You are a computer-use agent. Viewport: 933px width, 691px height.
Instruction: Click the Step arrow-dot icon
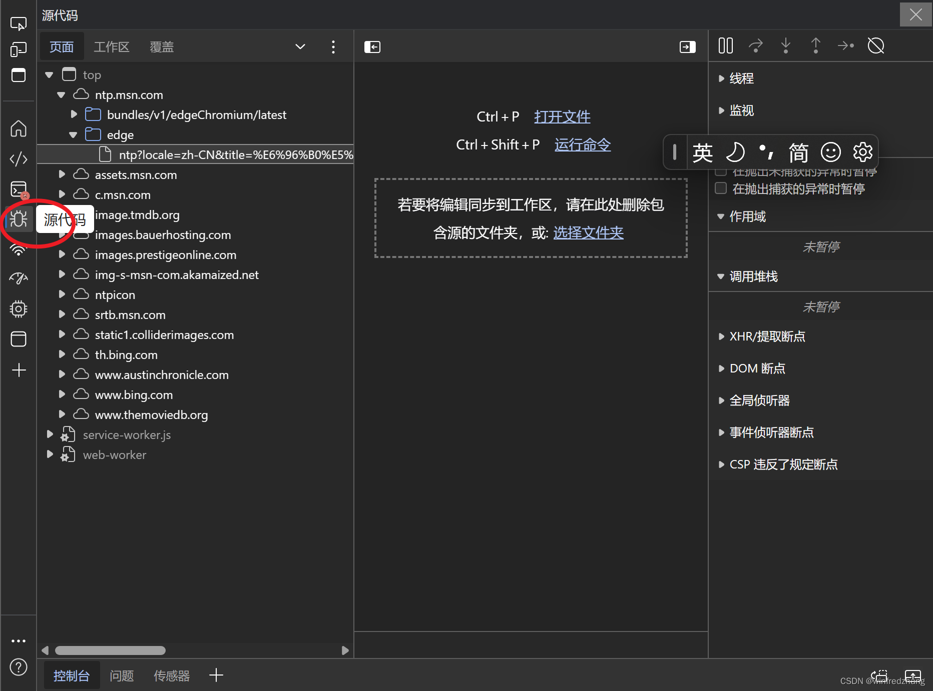[x=846, y=45]
